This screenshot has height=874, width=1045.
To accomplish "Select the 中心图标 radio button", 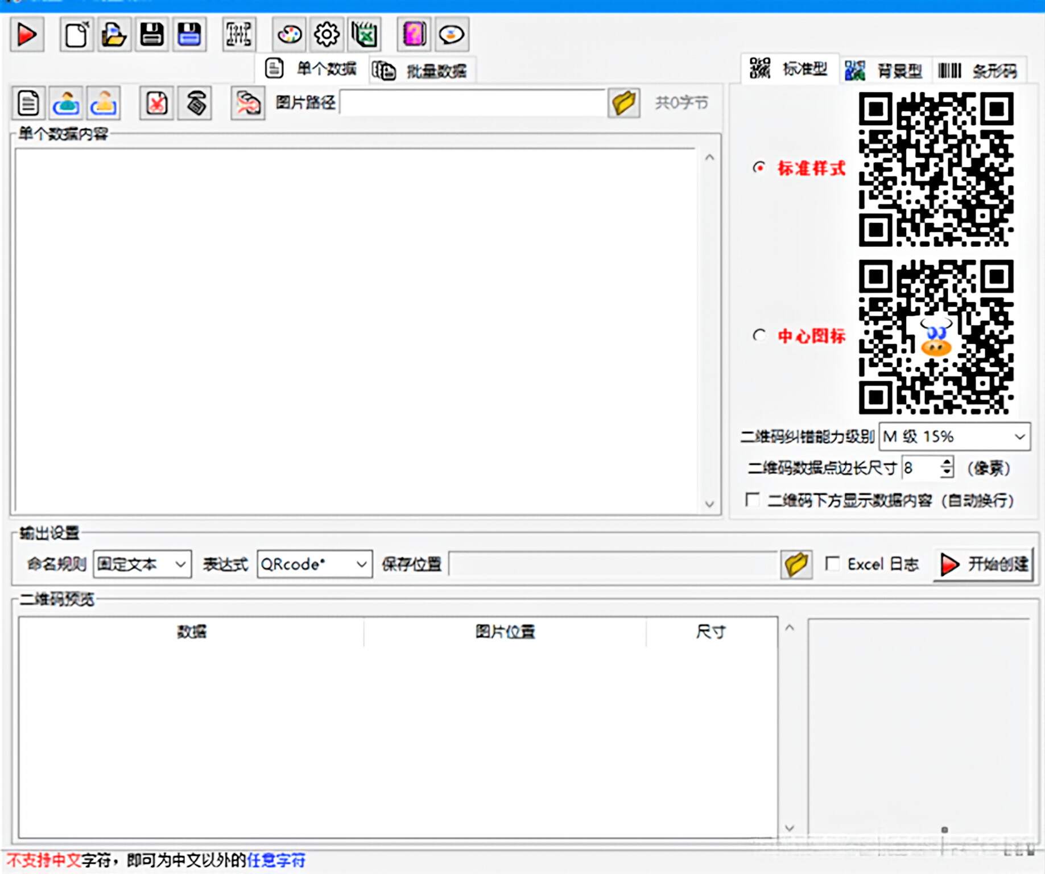I will [x=759, y=335].
